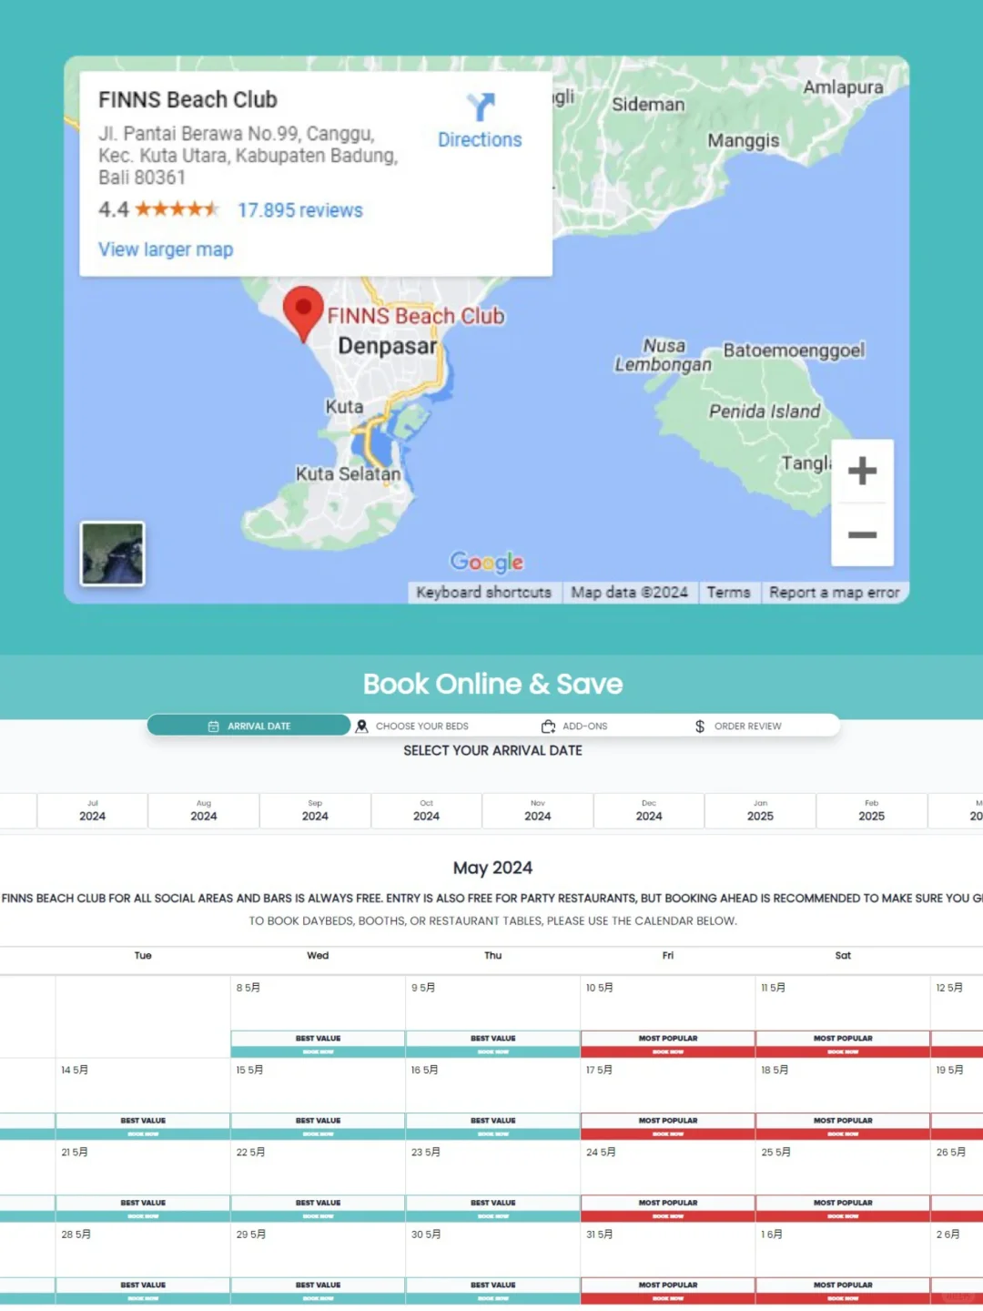983x1311 pixels.
Task: Book the Best Value slot for 15 May
Action: pos(318,1126)
